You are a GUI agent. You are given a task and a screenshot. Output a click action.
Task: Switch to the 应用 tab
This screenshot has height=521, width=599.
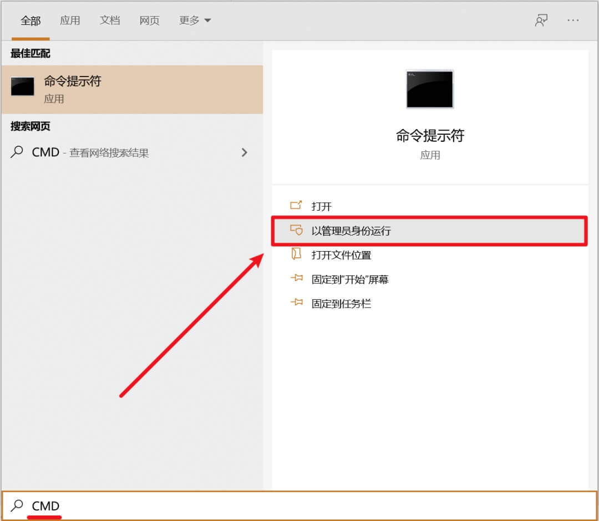coord(70,20)
